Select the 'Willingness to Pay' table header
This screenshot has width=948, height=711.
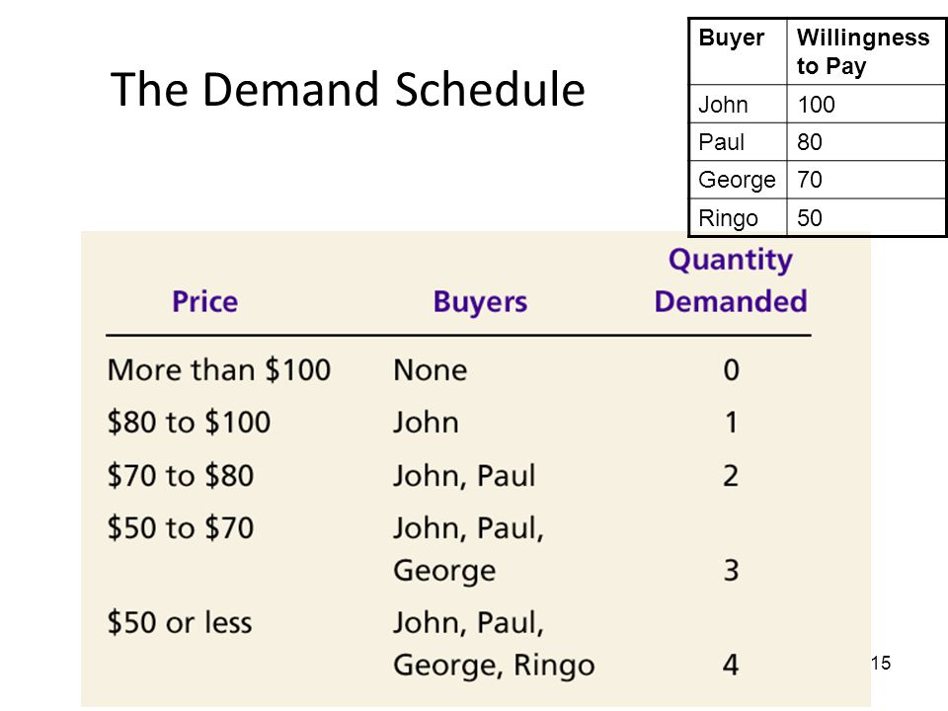click(863, 52)
